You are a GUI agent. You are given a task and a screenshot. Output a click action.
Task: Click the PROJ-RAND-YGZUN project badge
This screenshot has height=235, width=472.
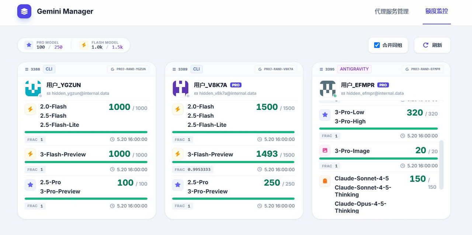click(129, 69)
